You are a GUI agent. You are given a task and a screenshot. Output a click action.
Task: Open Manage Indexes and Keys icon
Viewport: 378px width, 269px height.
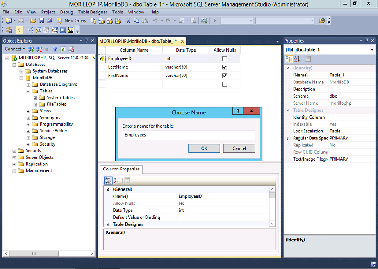tap(38, 30)
